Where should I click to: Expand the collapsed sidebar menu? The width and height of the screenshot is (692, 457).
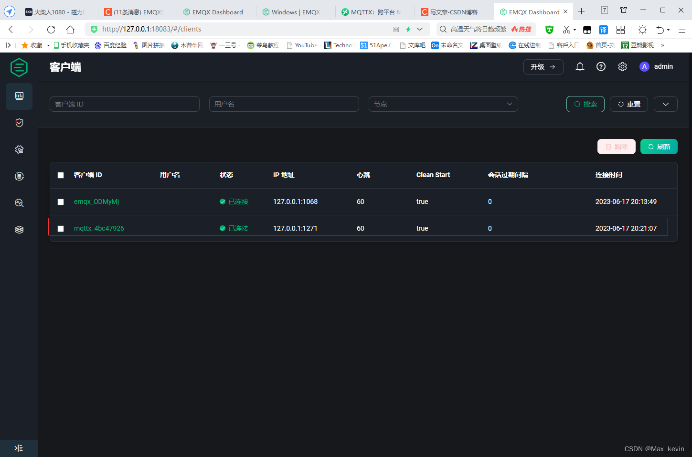(19, 448)
